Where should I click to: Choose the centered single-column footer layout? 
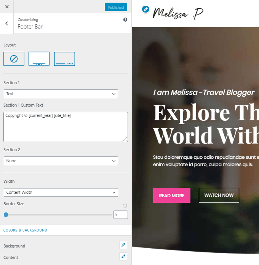click(39, 59)
